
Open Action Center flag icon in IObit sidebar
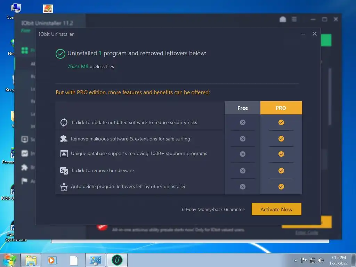point(25,181)
